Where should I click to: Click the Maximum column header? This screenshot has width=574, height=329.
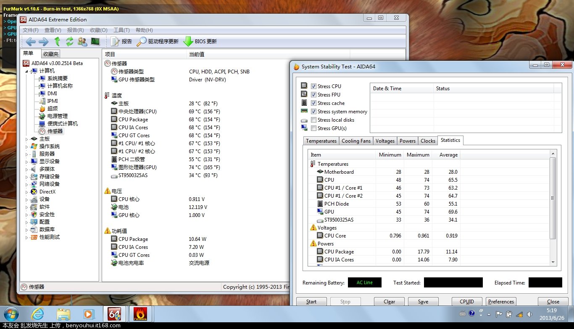[418, 155]
